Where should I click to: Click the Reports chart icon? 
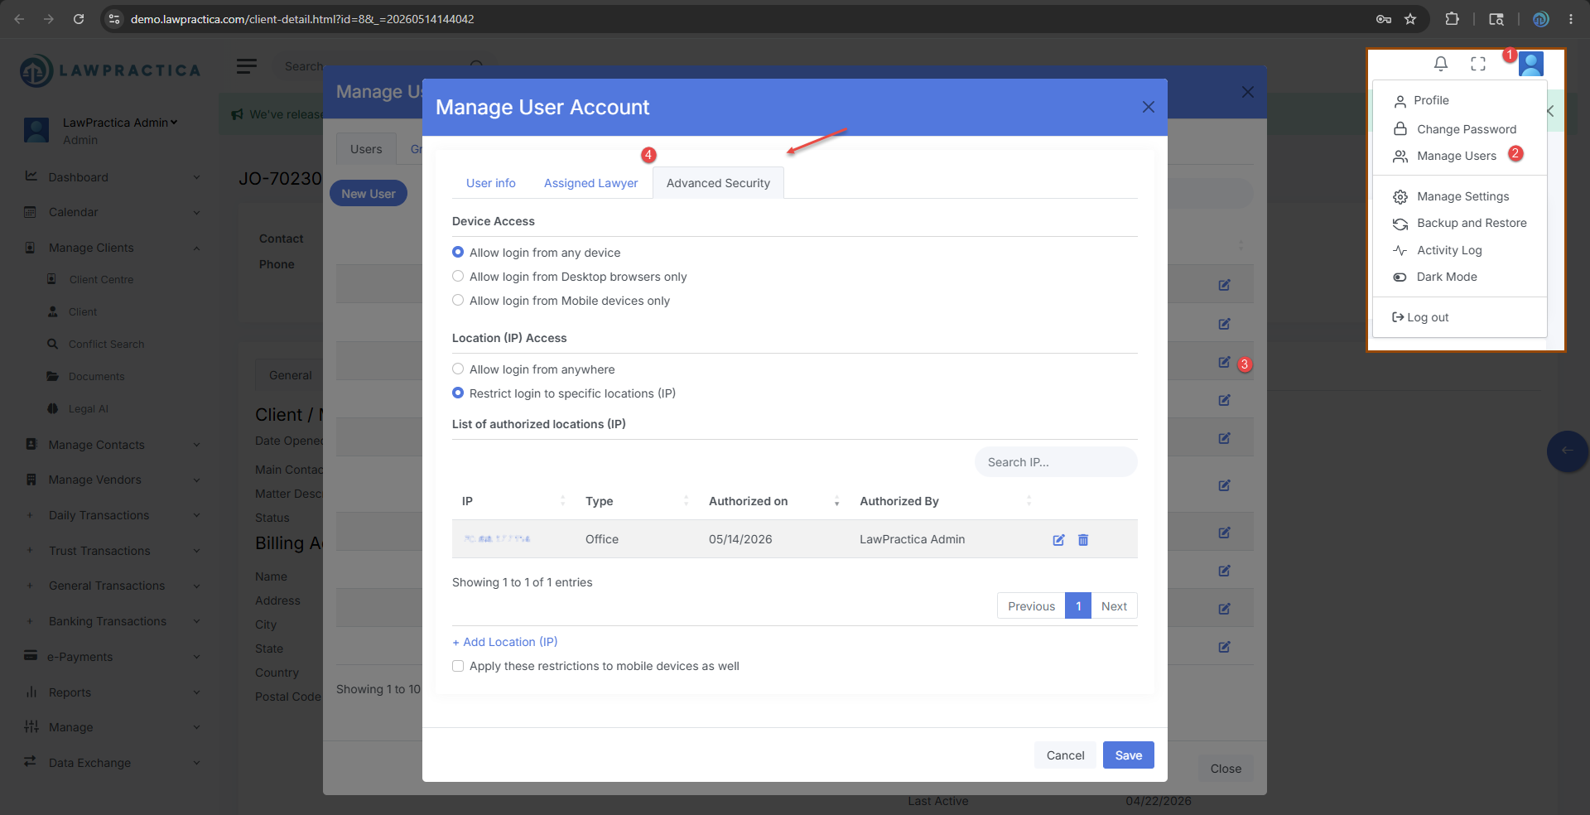[x=31, y=692]
